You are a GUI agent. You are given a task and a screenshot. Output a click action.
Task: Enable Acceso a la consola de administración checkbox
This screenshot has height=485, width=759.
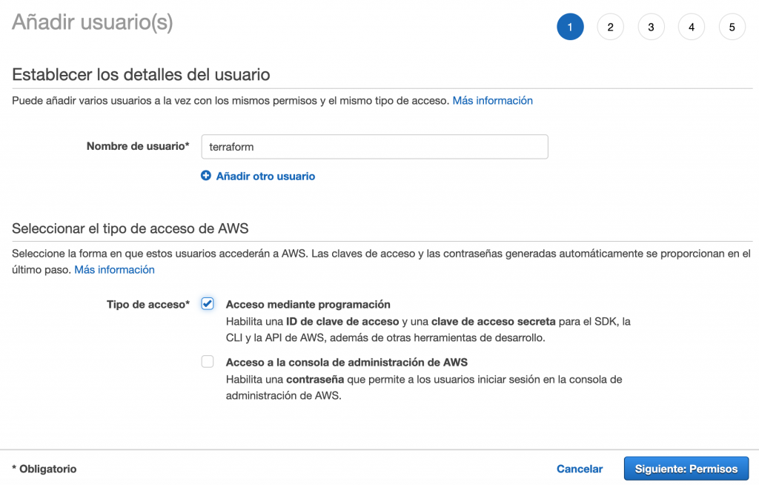coord(208,361)
